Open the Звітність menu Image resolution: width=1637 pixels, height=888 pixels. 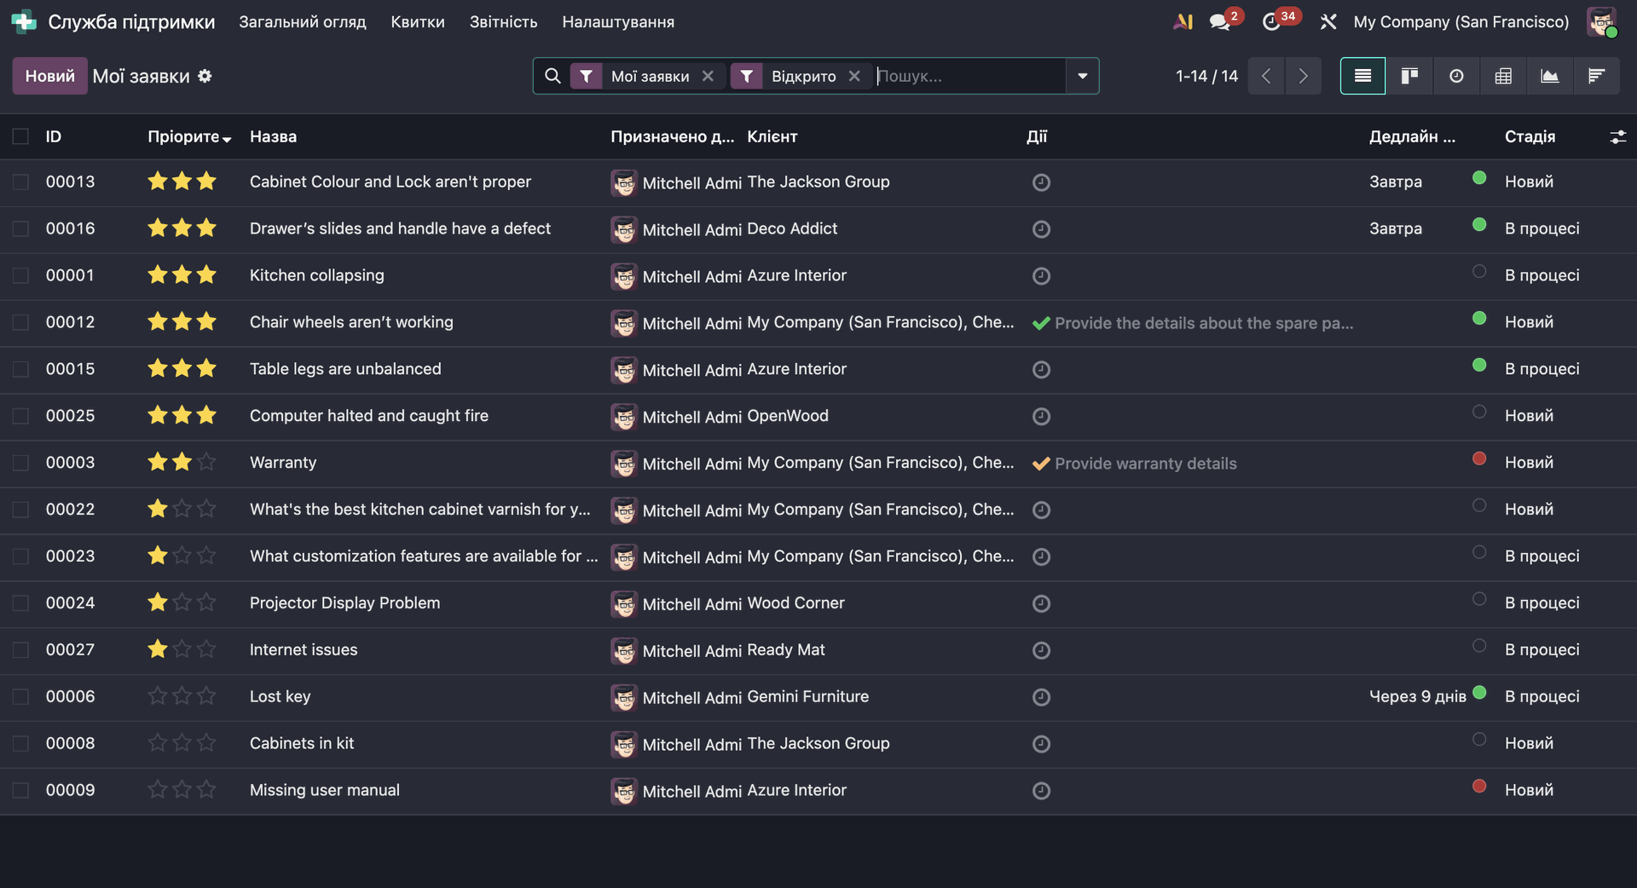click(503, 22)
